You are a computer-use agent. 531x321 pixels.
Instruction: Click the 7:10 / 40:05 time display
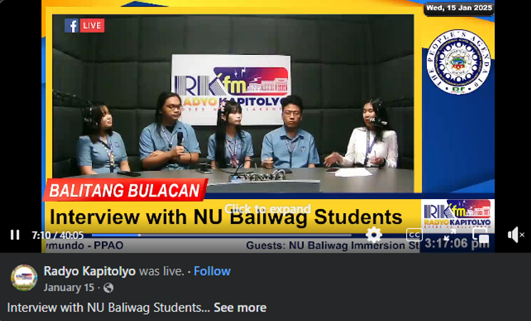tap(58, 235)
